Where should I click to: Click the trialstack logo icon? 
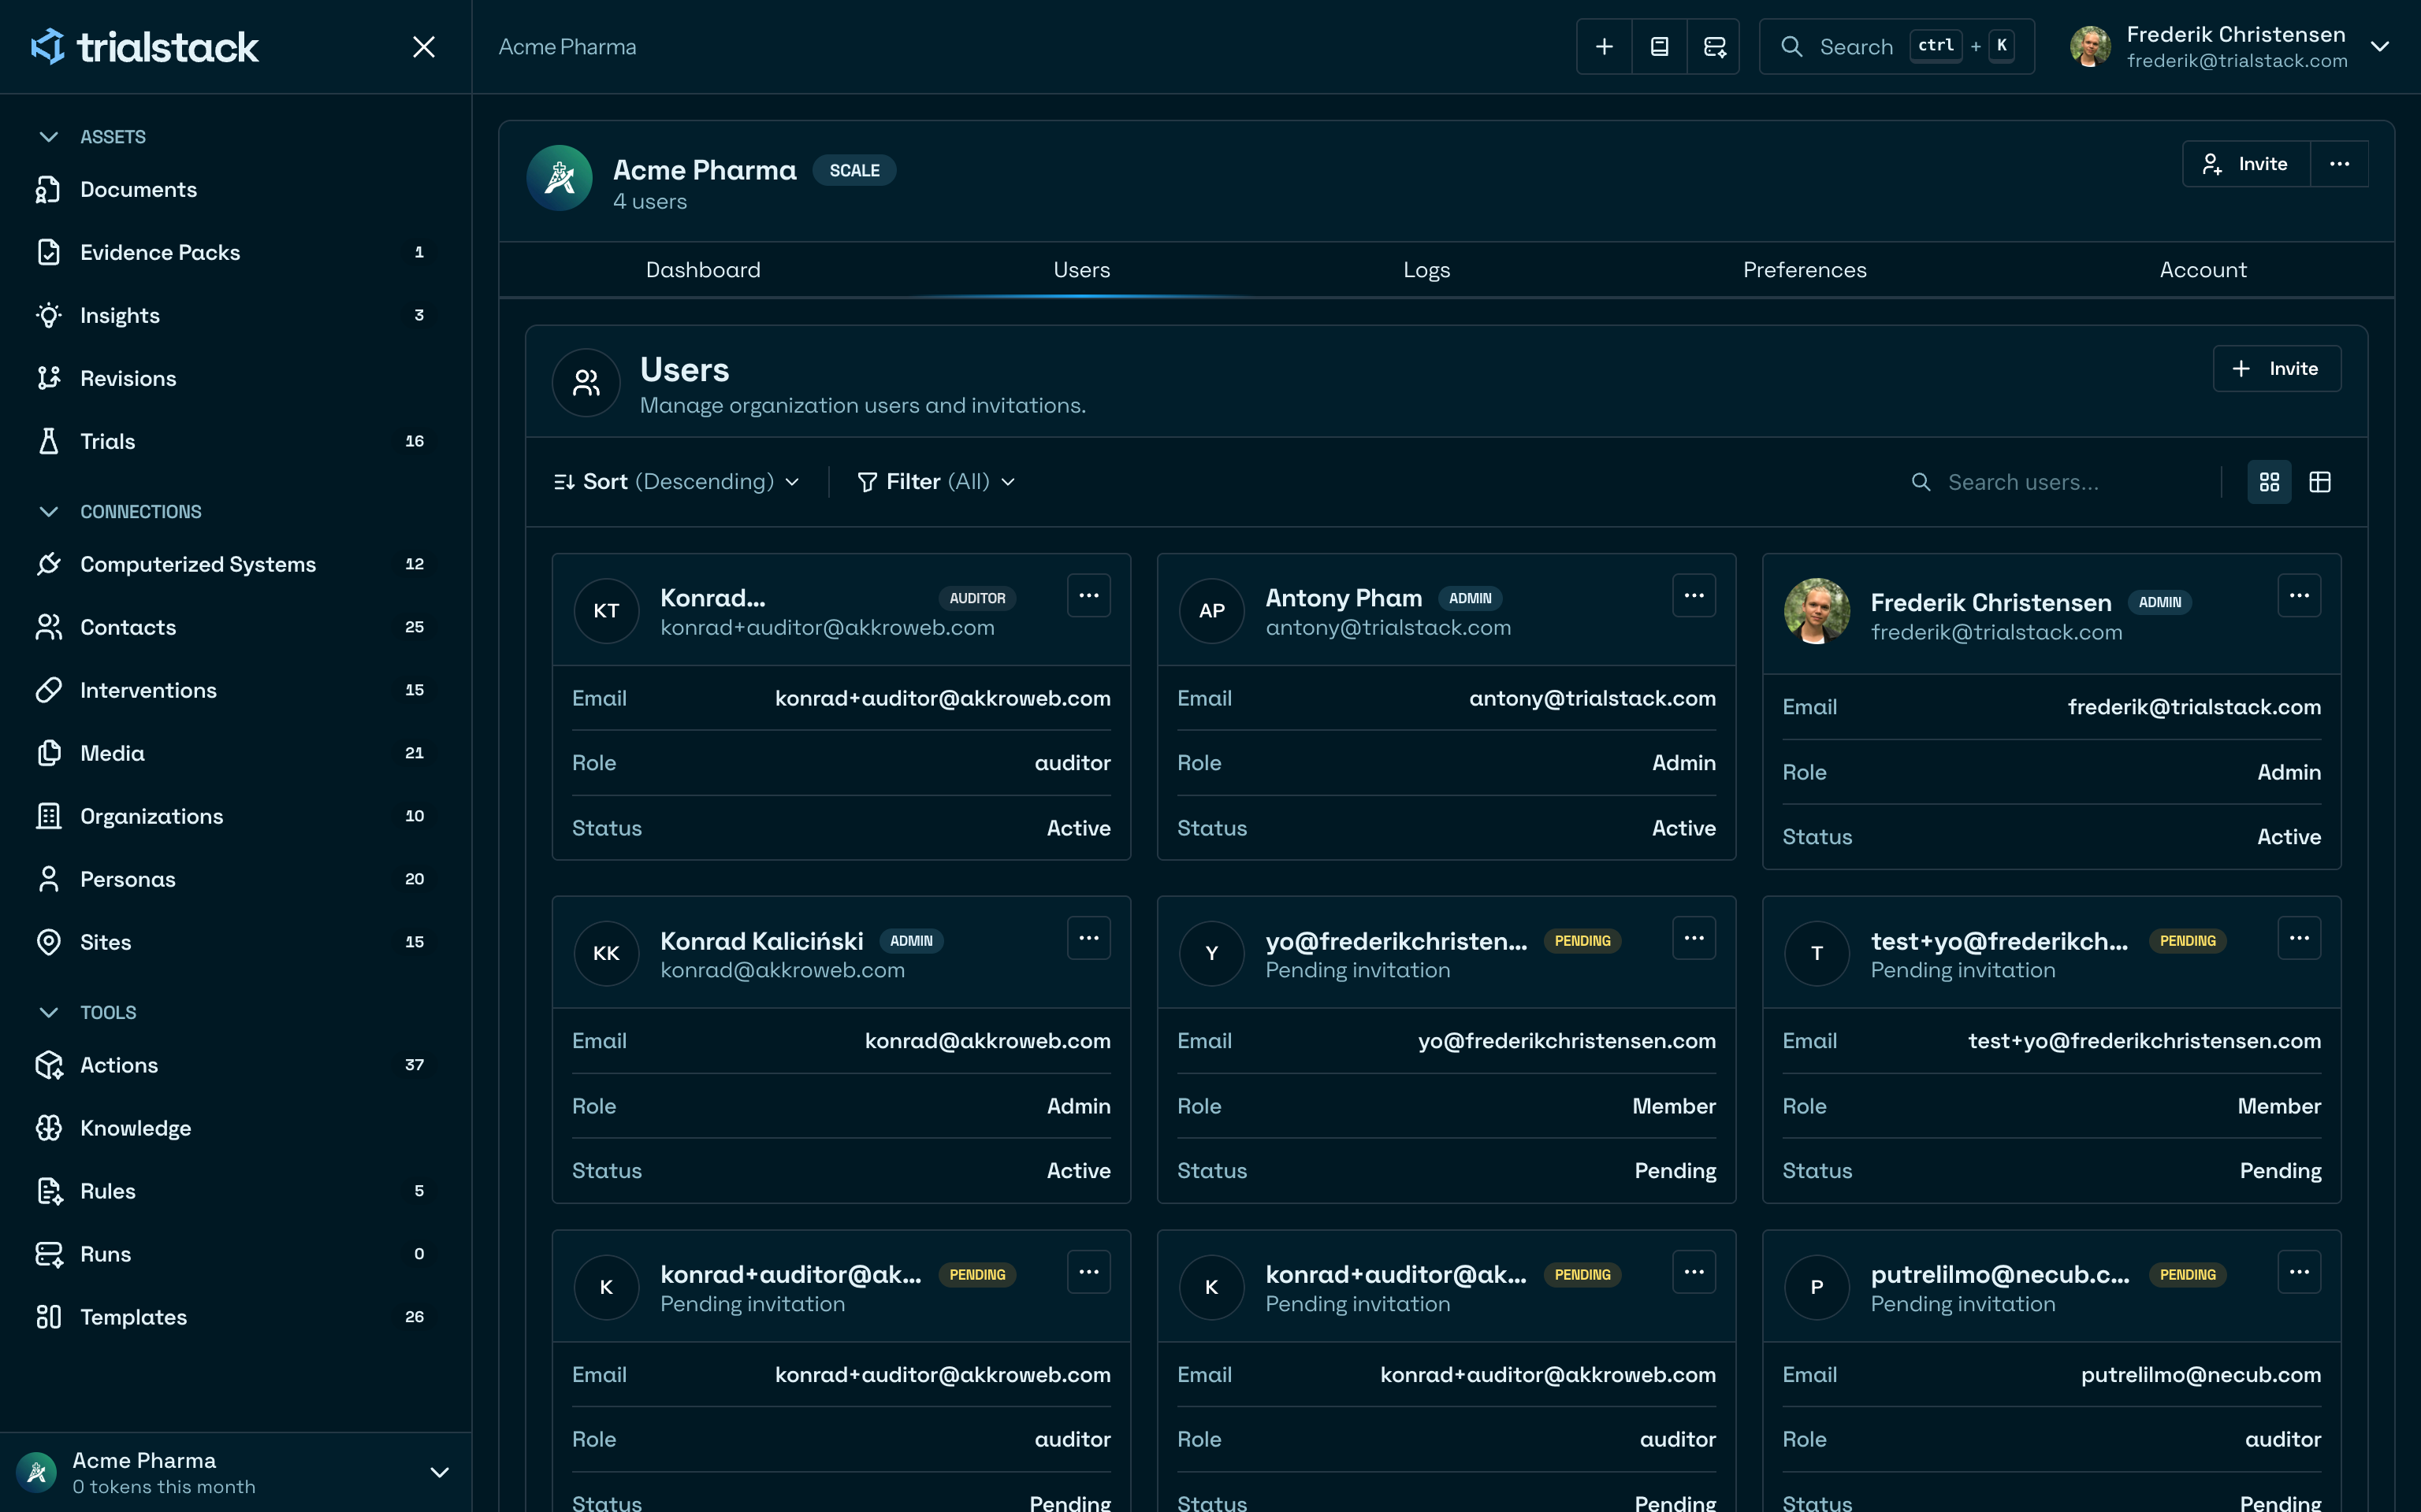[47, 46]
